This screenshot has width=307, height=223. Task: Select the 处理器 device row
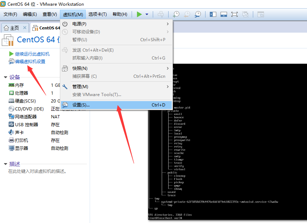click(x=34, y=93)
